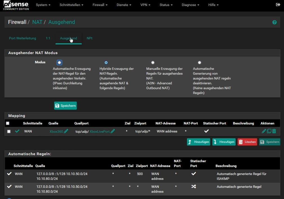Screen dimensions: 284x199
Task: Copy the WAN mapping rule
Action: point(269,131)
